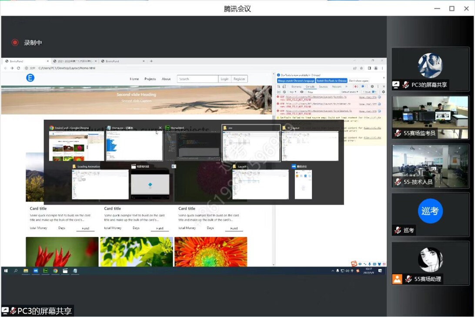The width and height of the screenshot is (475, 317).
Task: Open a new Chrome tab with the plus button
Action: click(151, 61)
